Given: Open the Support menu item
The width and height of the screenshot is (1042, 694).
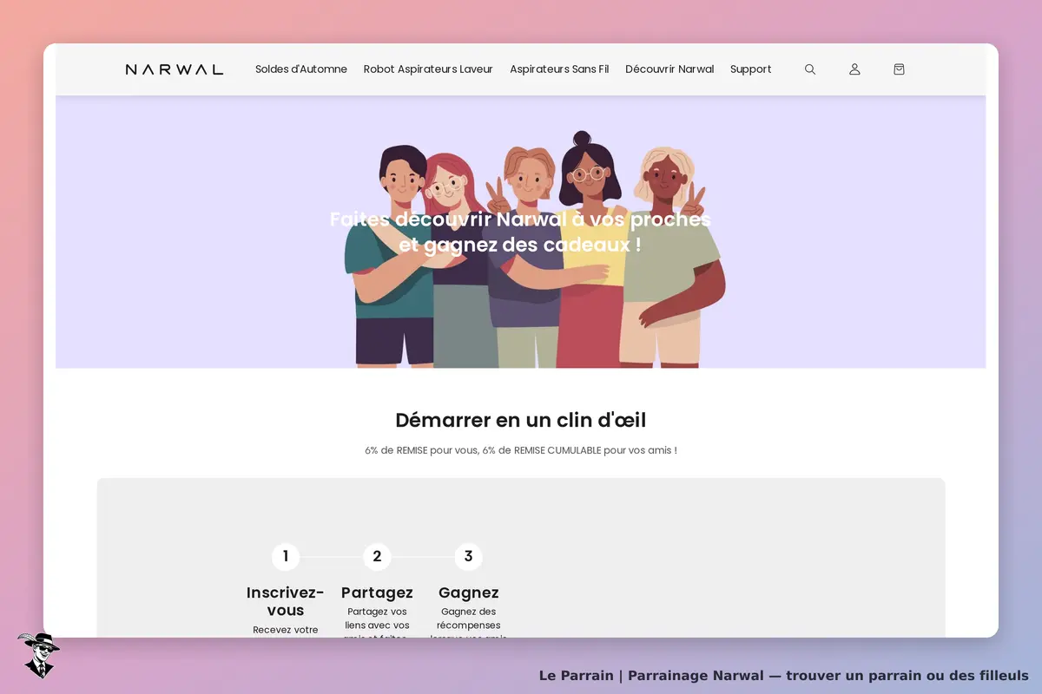Looking at the screenshot, I should [x=751, y=69].
